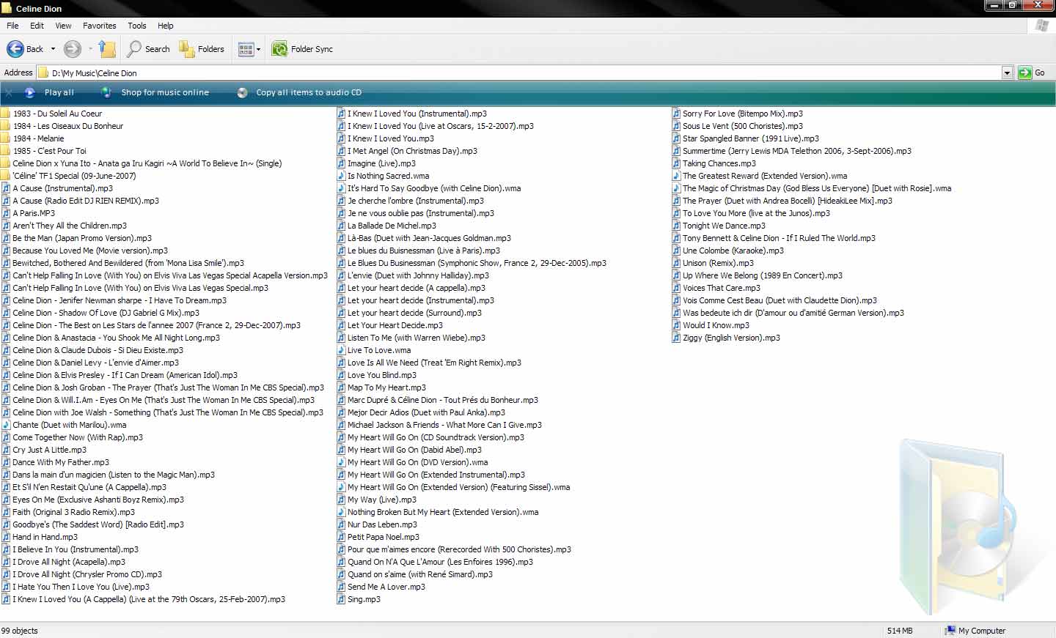Select file icon of Chante (Duet with Marilou).wma
1056x638 pixels.
[5, 425]
